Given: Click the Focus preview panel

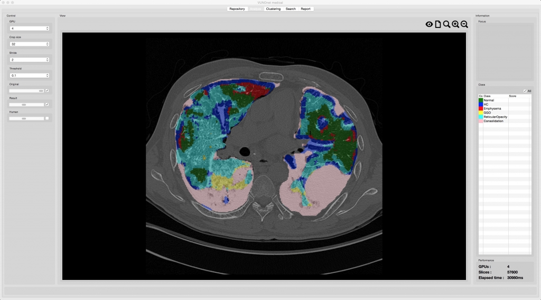Looking at the screenshot, I should tap(505, 52).
